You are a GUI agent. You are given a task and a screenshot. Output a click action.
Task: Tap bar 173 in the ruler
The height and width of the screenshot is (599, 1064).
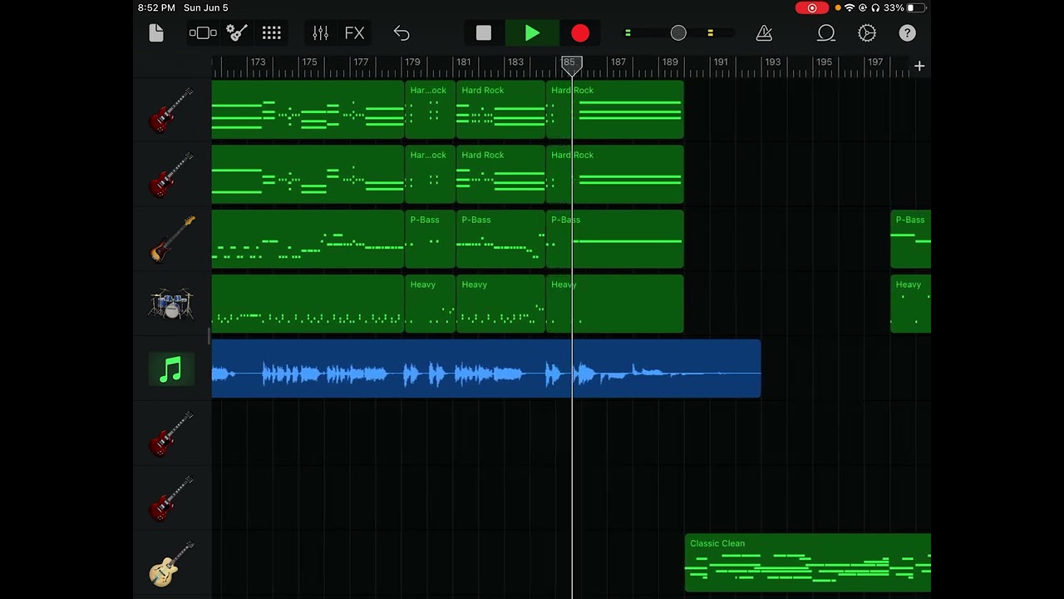pos(258,62)
